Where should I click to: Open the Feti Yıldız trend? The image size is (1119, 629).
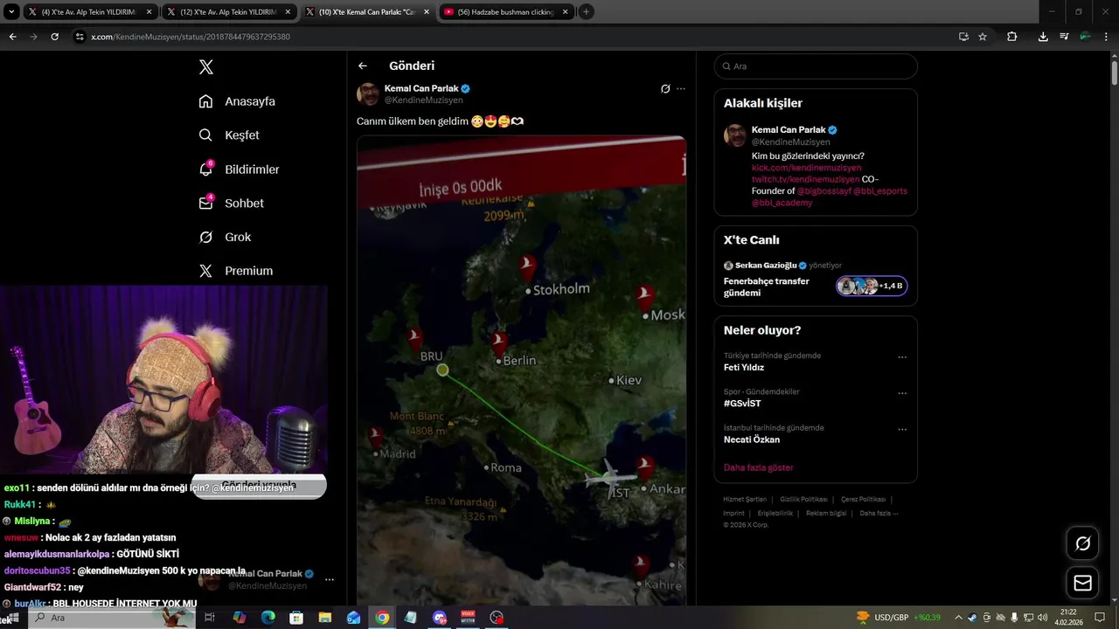pyautogui.click(x=744, y=368)
